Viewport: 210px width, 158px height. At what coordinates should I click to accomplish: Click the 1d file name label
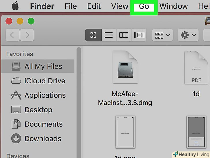196,94
